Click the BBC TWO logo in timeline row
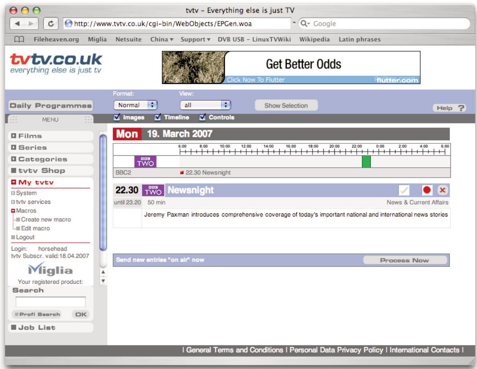 [x=145, y=161]
